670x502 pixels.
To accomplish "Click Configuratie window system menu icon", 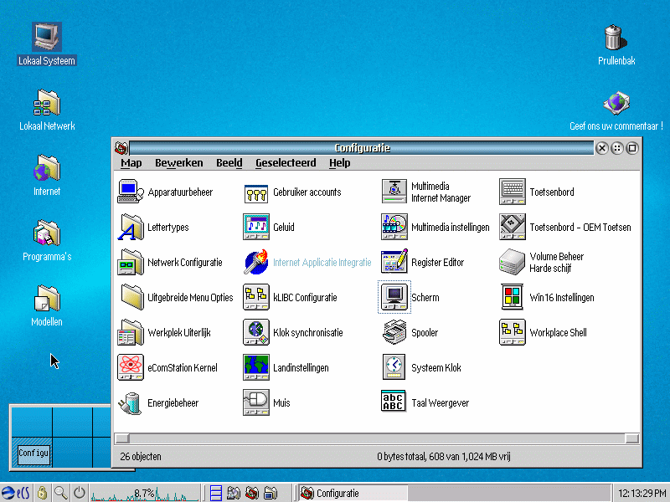I will point(121,148).
